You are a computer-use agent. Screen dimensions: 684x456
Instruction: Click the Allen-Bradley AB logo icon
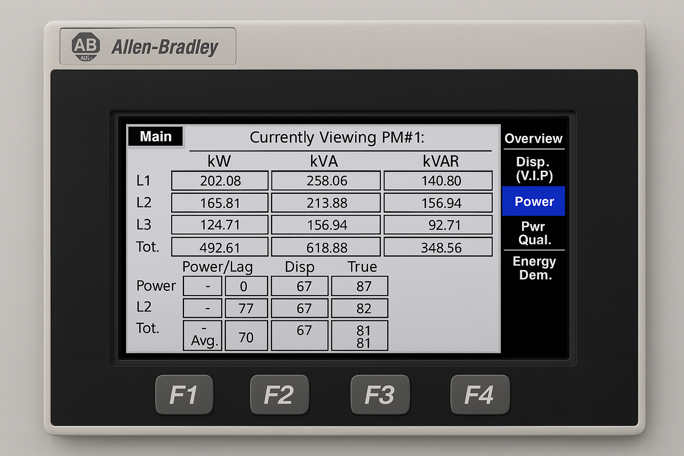(x=85, y=47)
